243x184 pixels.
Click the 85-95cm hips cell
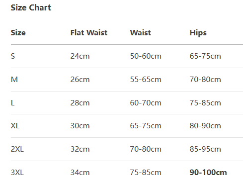tap(205, 149)
